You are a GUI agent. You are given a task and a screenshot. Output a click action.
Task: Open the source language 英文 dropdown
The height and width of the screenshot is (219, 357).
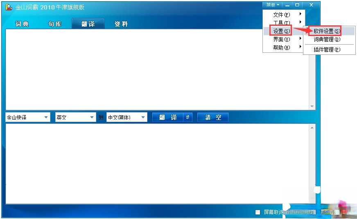click(x=76, y=117)
